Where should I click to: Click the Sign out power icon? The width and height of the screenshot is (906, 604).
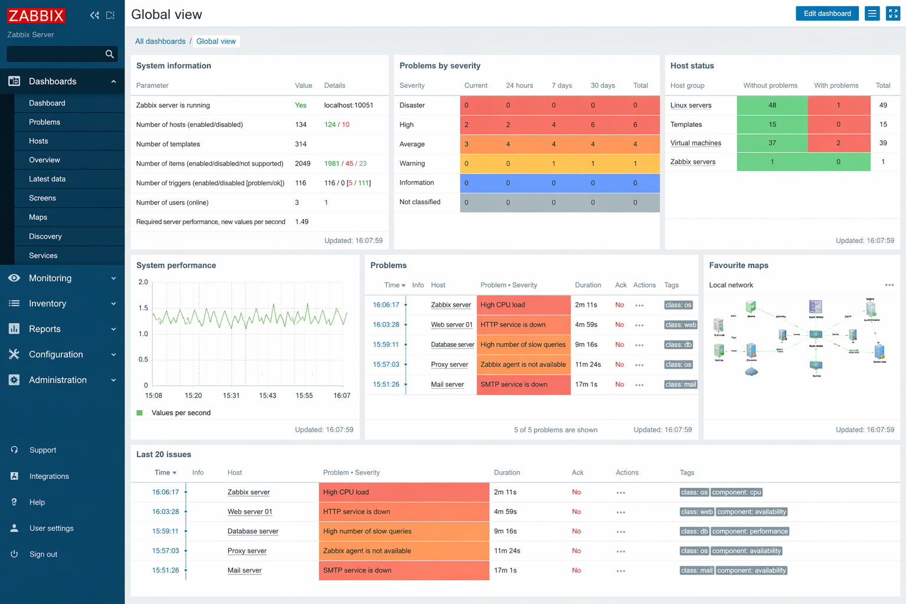tap(14, 554)
